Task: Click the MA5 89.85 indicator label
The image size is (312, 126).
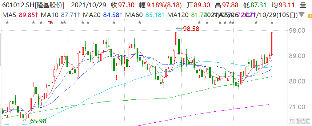Action: pos(20,15)
